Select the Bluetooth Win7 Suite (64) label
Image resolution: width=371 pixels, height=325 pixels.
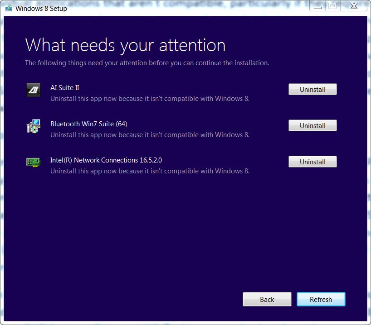(x=89, y=124)
